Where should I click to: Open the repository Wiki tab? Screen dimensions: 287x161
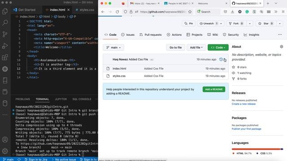(x=213, y=35)
